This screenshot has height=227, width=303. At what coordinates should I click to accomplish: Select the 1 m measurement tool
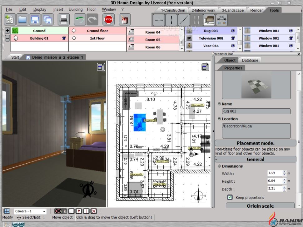pyautogui.click(x=222, y=20)
